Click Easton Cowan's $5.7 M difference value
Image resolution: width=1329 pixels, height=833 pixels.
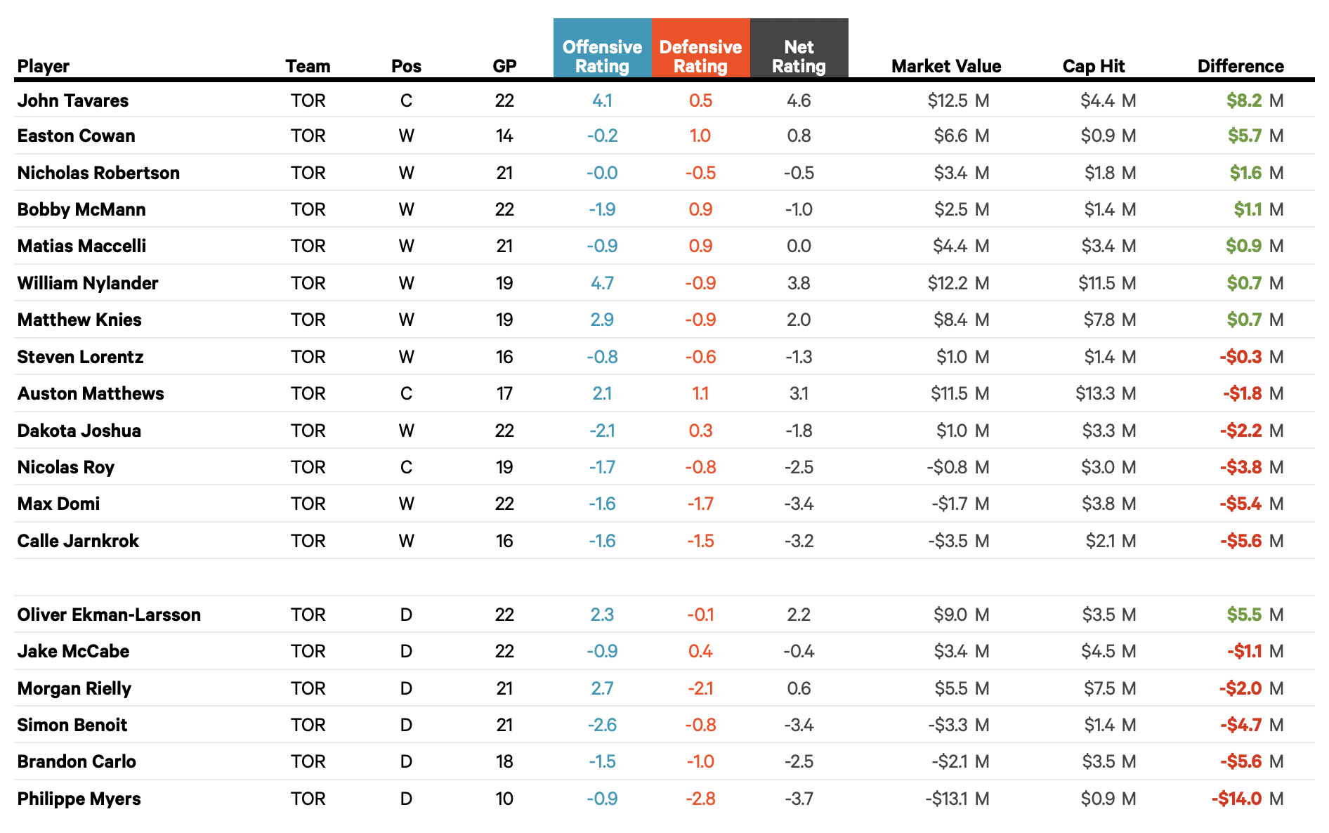(1254, 136)
